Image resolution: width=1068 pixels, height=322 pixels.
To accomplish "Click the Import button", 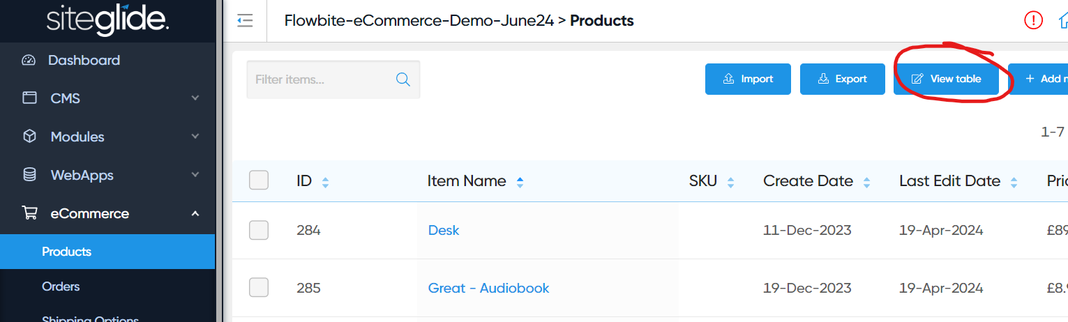I will (x=748, y=79).
